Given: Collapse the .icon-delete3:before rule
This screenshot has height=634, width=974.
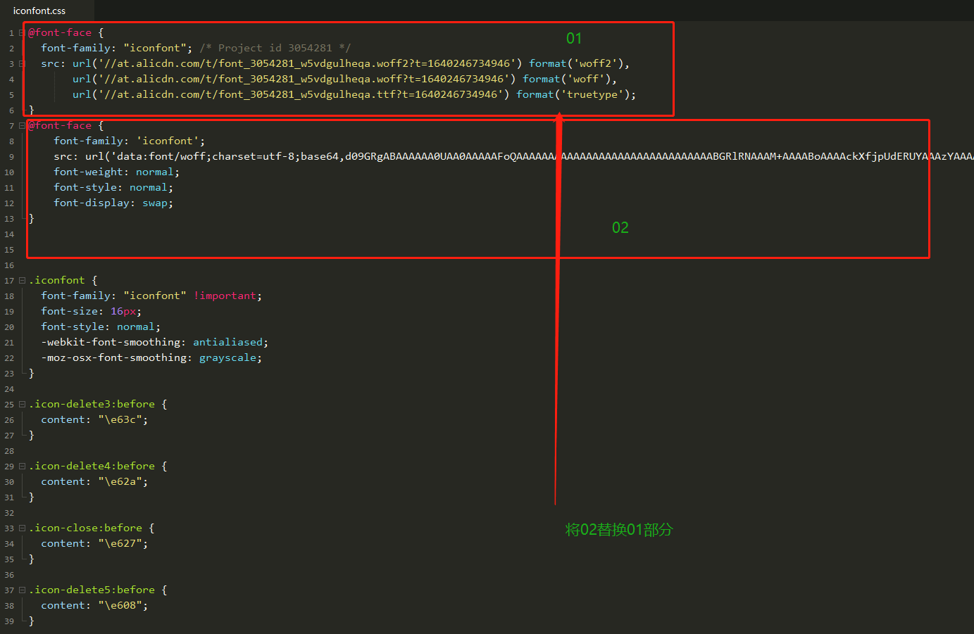Looking at the screenshot, I should pos(20,403).
